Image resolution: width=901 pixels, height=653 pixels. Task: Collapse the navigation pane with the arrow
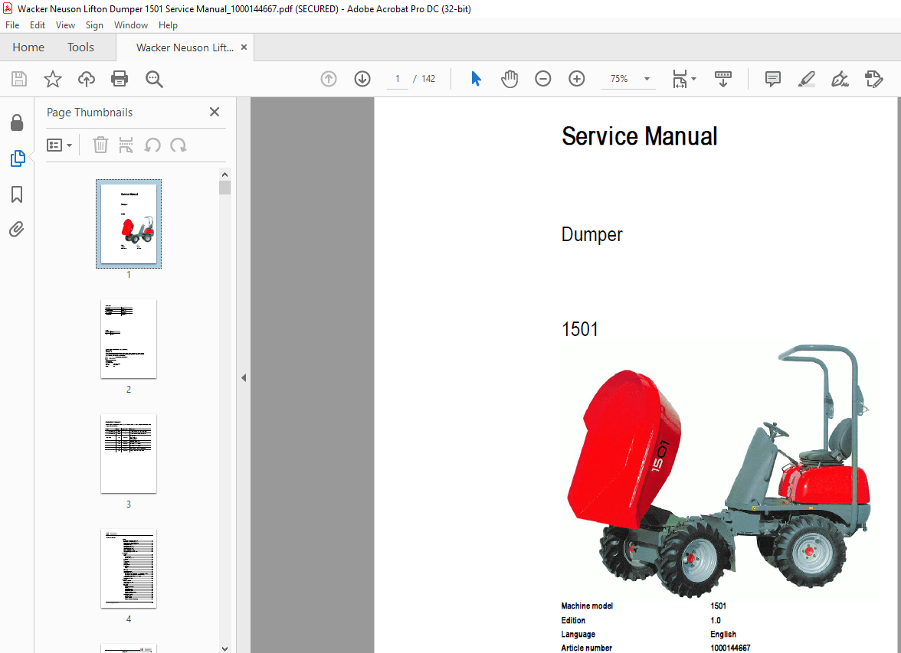[243, 377]
